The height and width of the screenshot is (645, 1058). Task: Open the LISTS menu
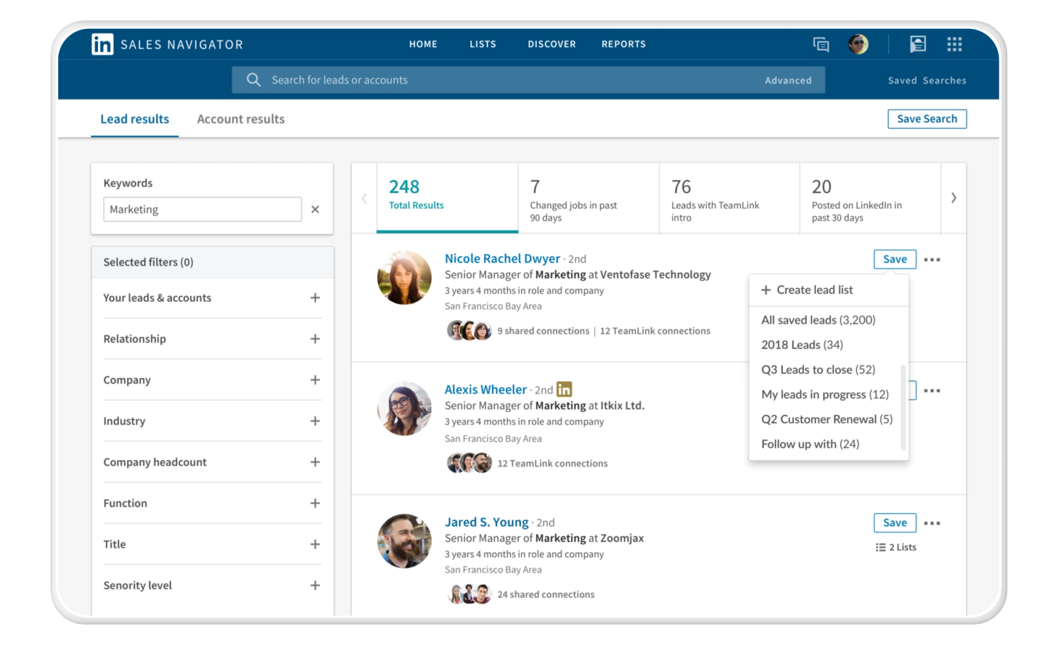(483, 44)
